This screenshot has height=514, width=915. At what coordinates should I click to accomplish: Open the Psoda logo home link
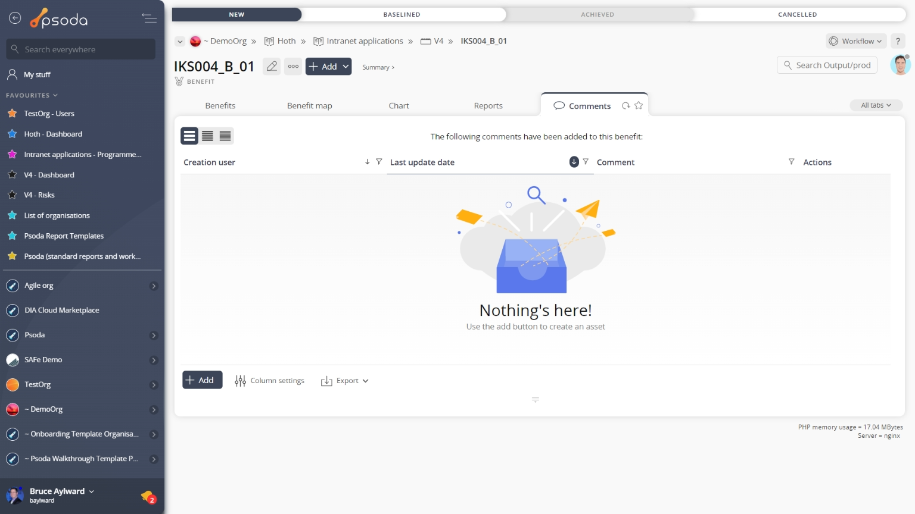[59, 19]
